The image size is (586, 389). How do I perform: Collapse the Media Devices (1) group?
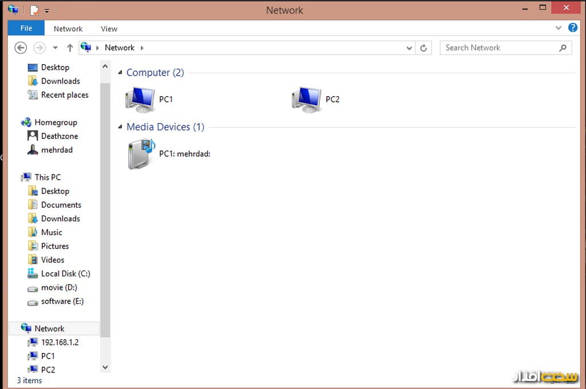[120, 127]
